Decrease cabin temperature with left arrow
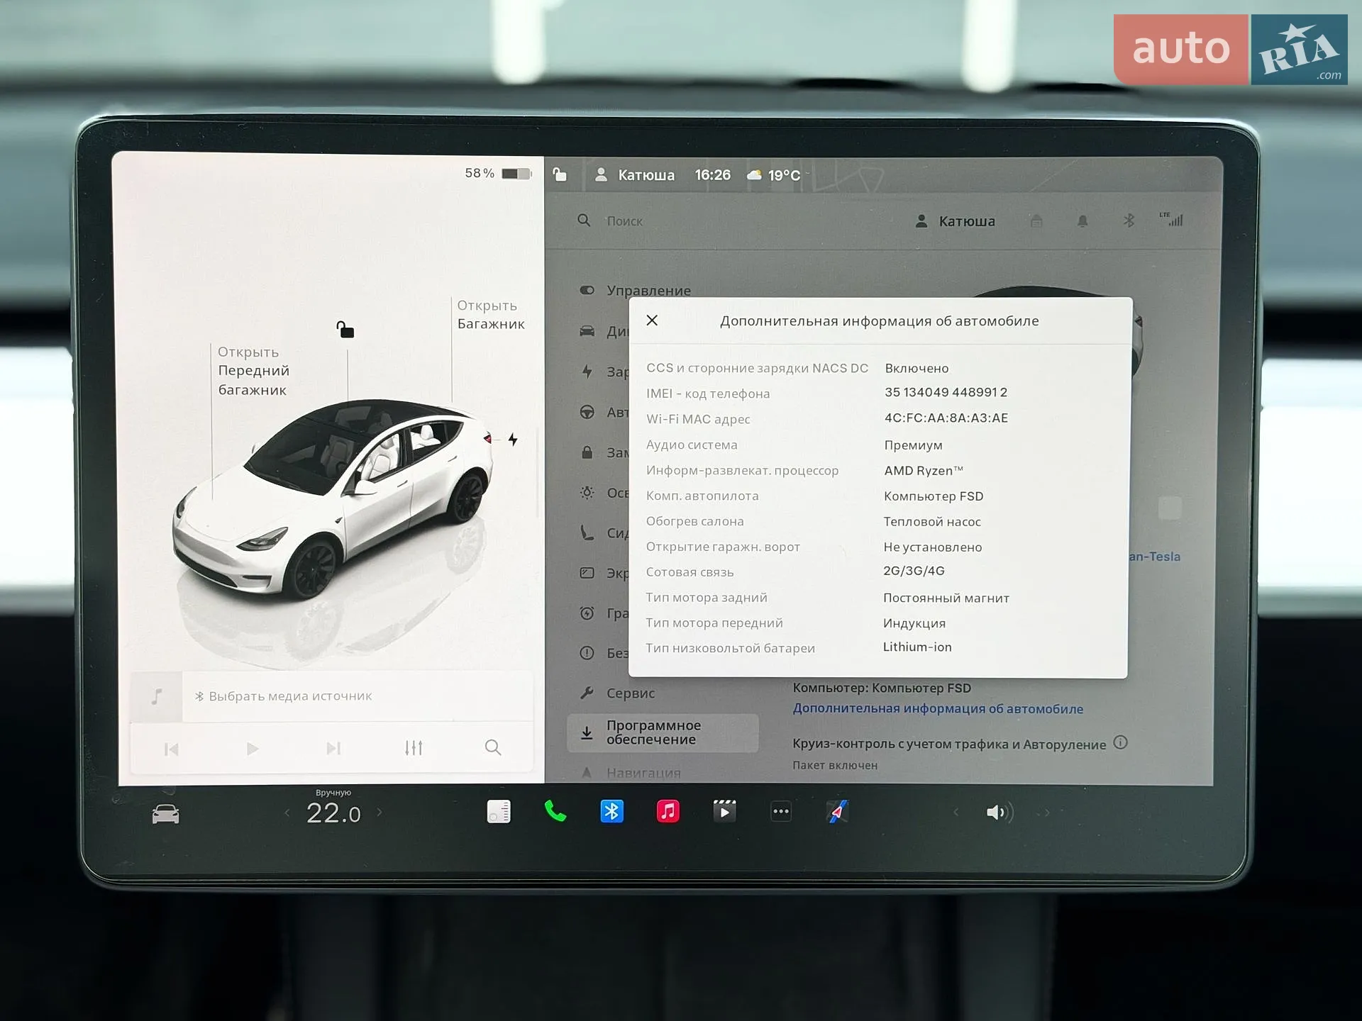This screenshot has width=1362, height=1021. (287, 813)
